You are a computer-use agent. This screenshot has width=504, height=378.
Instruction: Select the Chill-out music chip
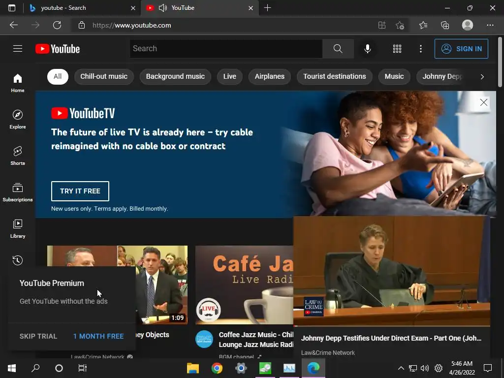[x=104, y=76]
